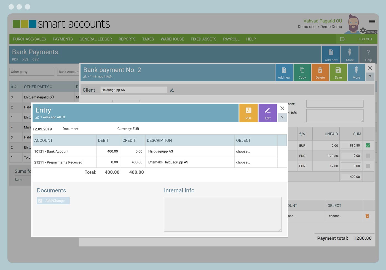Image resolution: width=386 pixels, height=270 pixels.
Task: Uncheck the checked box for the 880.80 row
Action: point(368,145)
